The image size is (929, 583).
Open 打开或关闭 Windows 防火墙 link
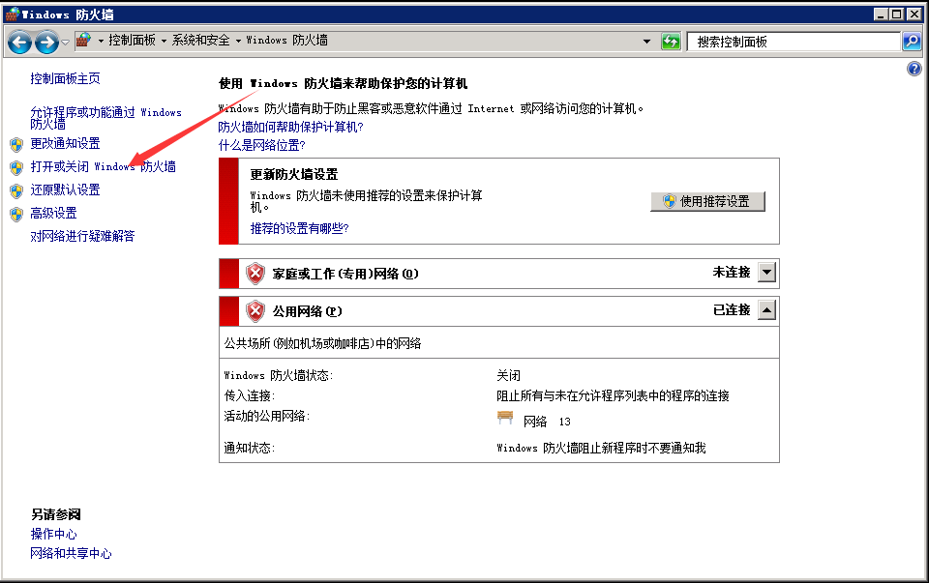104,166
